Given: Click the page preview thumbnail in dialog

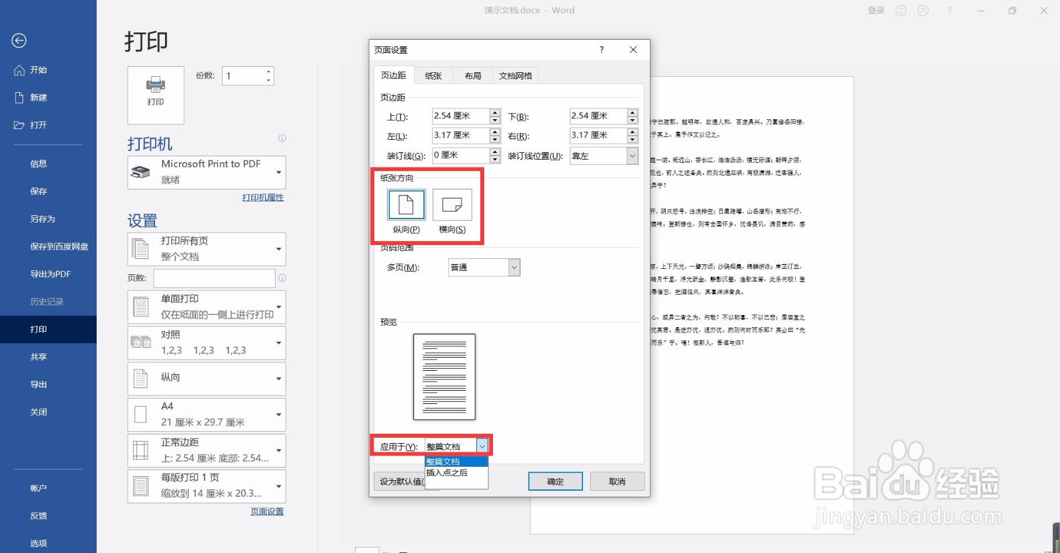Looking at the screenshot, I should pyautogui.click(x=445, y=377).
